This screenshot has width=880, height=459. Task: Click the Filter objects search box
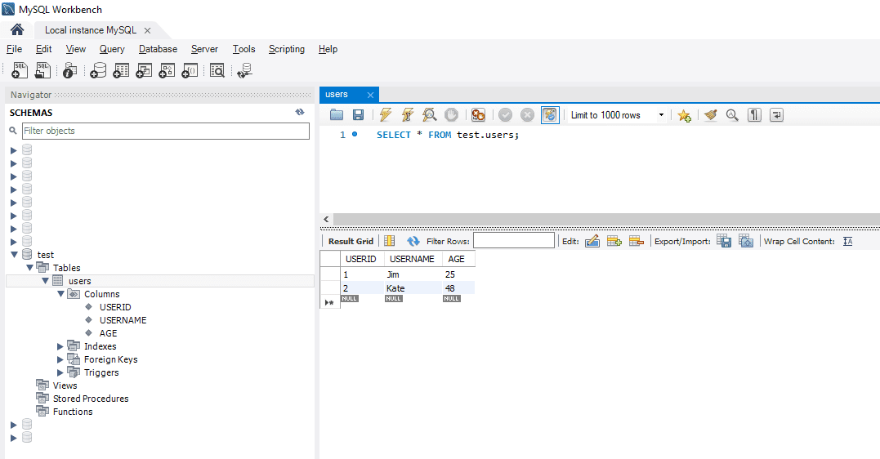166,131
